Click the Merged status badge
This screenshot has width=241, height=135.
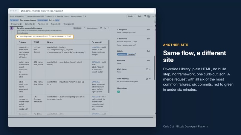click(14, 20)
